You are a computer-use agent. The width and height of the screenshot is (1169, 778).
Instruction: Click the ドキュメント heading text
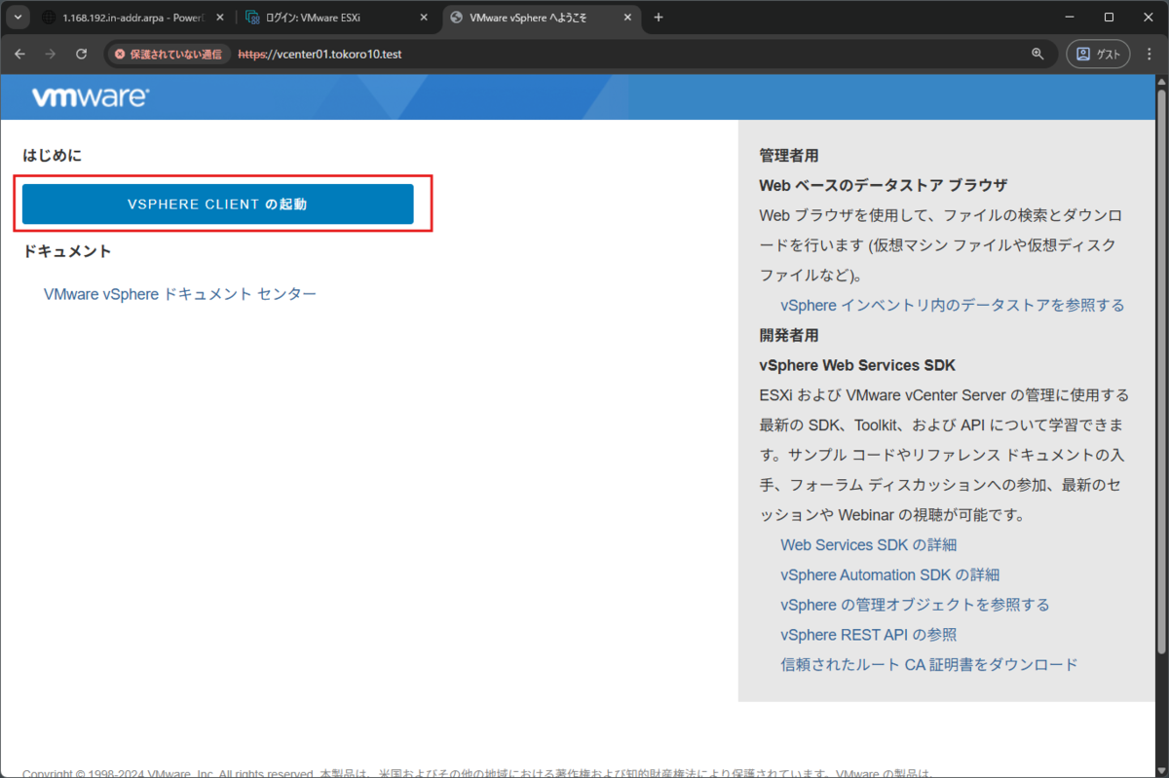pos(67,251)
